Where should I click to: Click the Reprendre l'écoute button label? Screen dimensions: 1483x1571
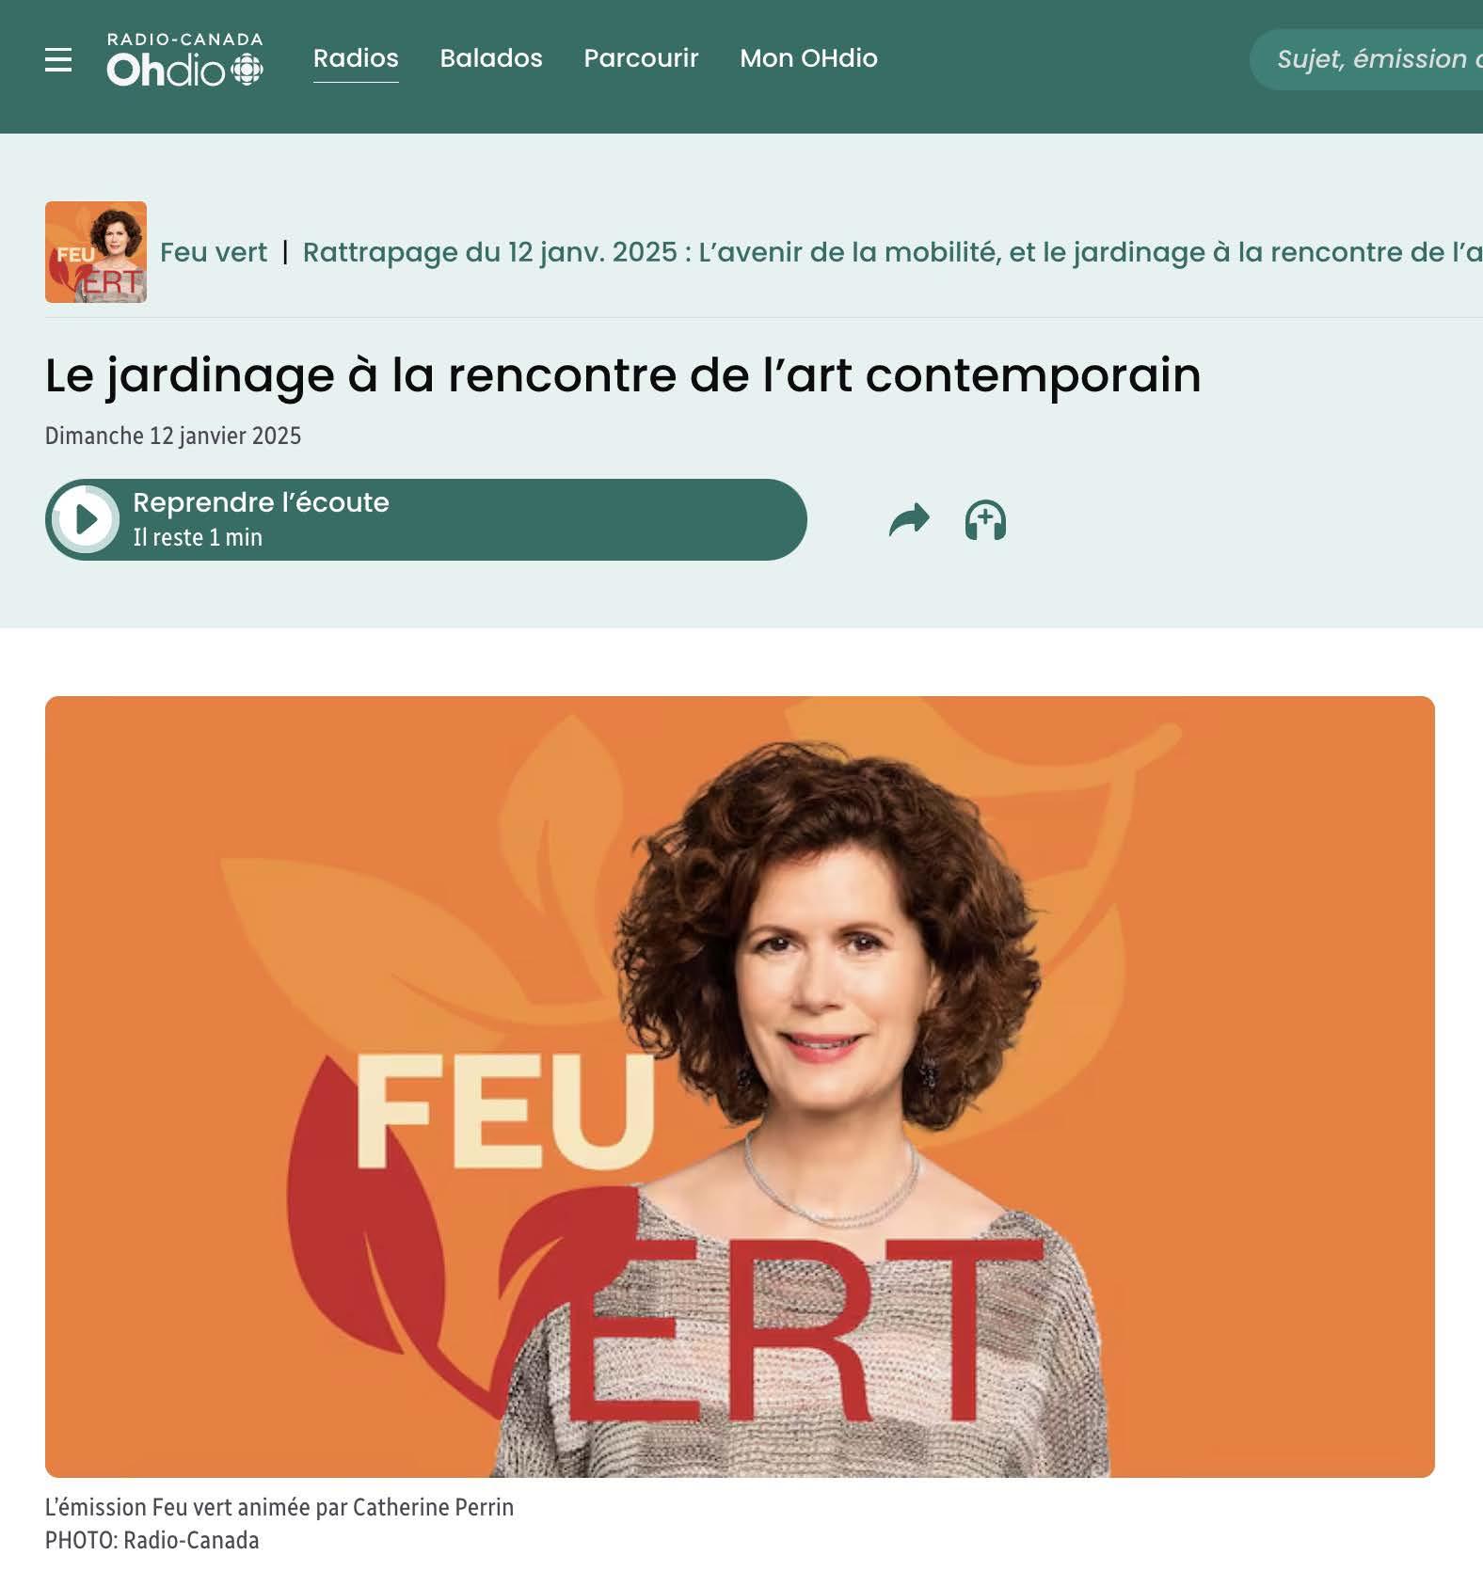[261, 502]
